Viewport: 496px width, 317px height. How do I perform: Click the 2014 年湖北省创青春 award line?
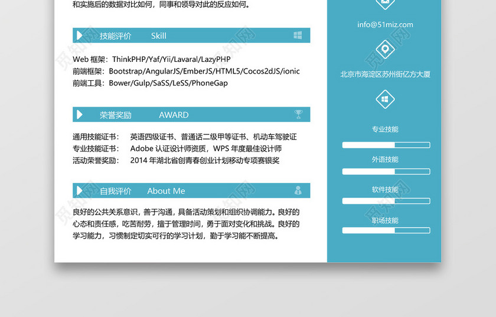point(205,160)
